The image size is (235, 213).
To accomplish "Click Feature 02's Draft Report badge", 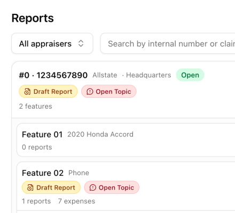I will point(51,187).
